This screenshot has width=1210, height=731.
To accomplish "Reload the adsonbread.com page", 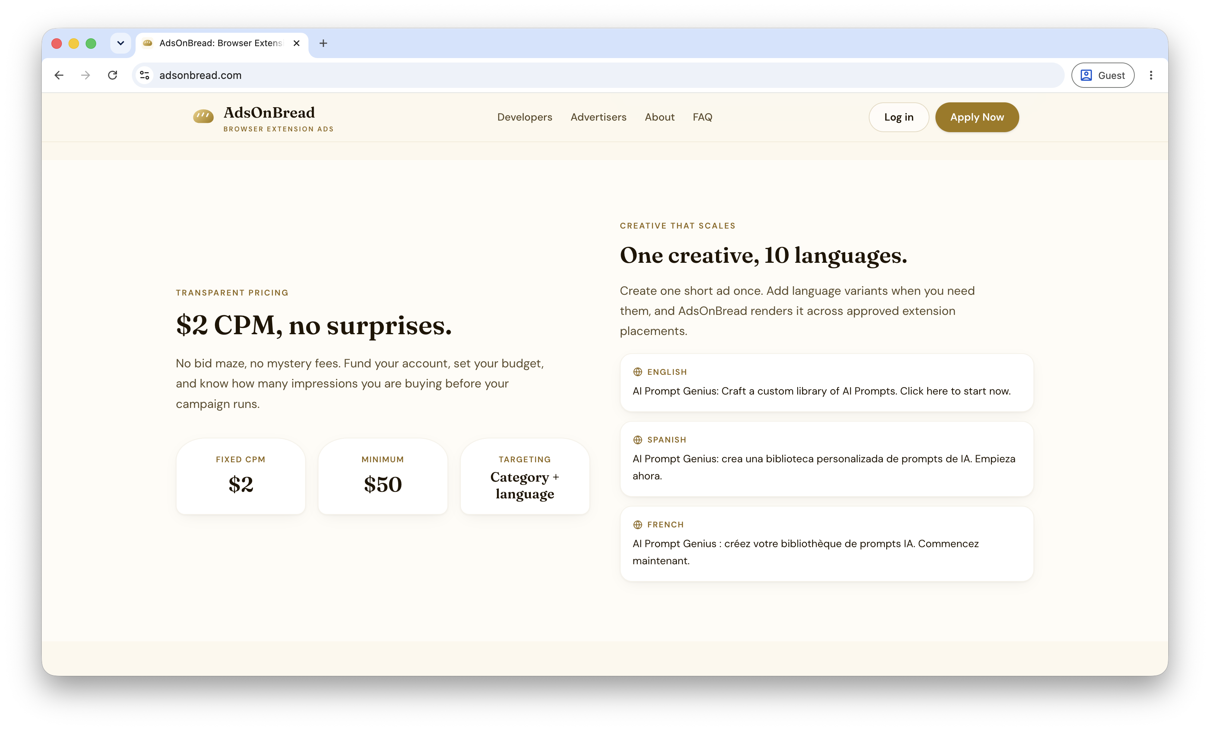I will pos(113,75).
